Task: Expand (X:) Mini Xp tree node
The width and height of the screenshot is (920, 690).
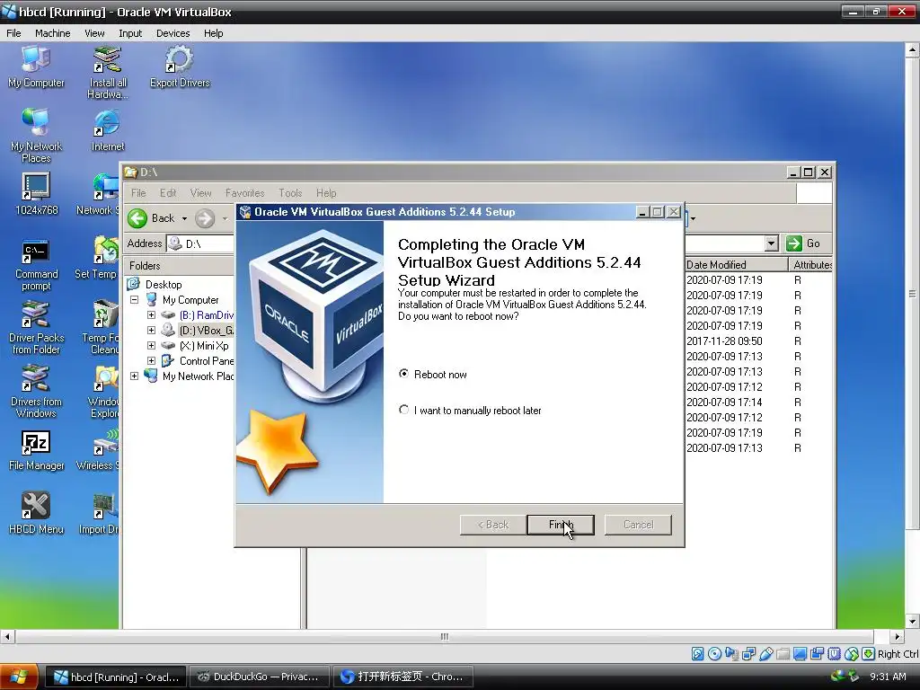Action: click(151, 346)
